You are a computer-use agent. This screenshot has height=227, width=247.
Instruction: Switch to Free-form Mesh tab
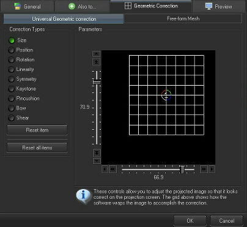183,18
